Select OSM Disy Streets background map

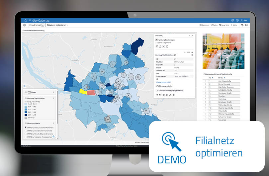26,134
